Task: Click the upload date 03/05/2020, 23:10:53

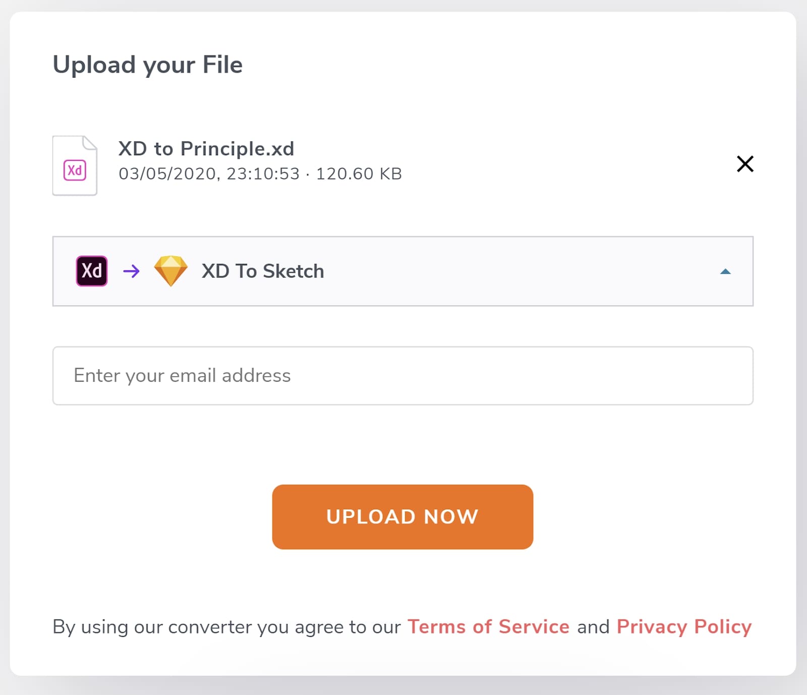Action: [x=209, y=174]
